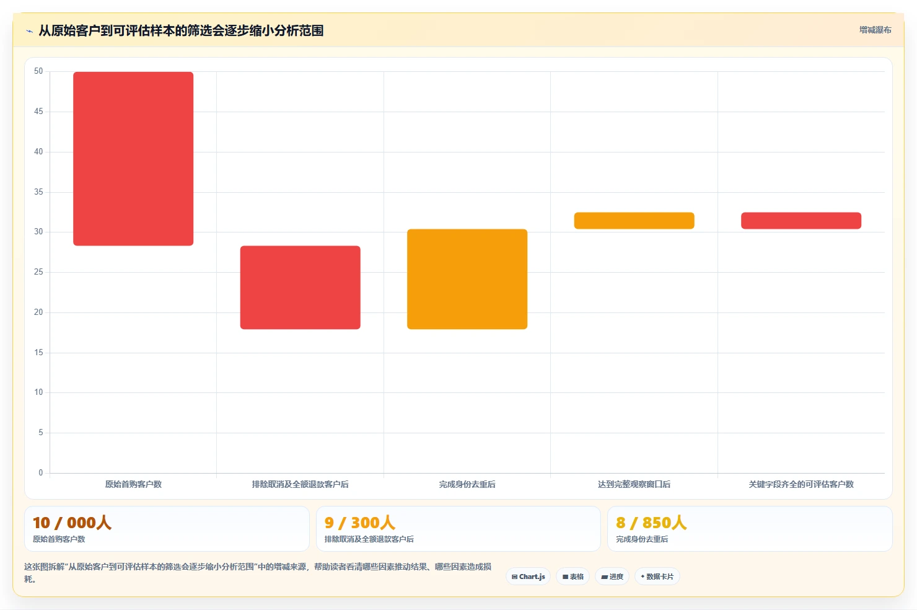Click the 表格 tag chip
Viewport: 917px width, 610px height.
coord(573,577)
